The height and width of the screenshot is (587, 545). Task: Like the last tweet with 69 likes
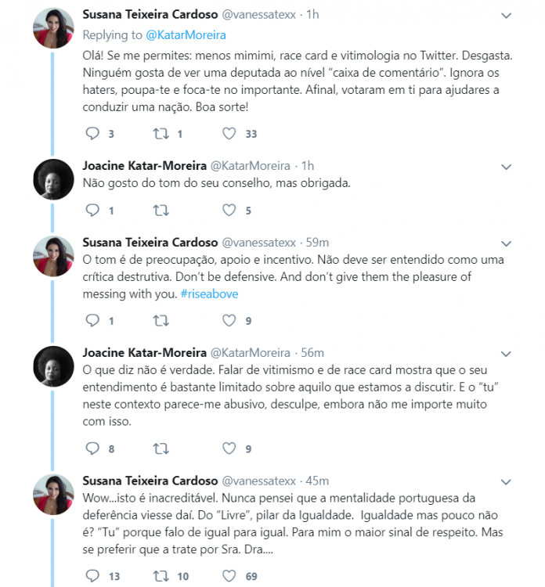tap(229, 576)
